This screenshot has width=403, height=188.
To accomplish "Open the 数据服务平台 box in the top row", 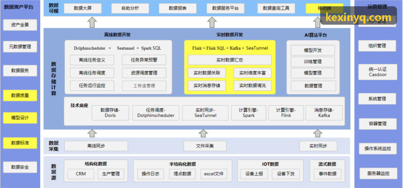I will coord(225,8).
